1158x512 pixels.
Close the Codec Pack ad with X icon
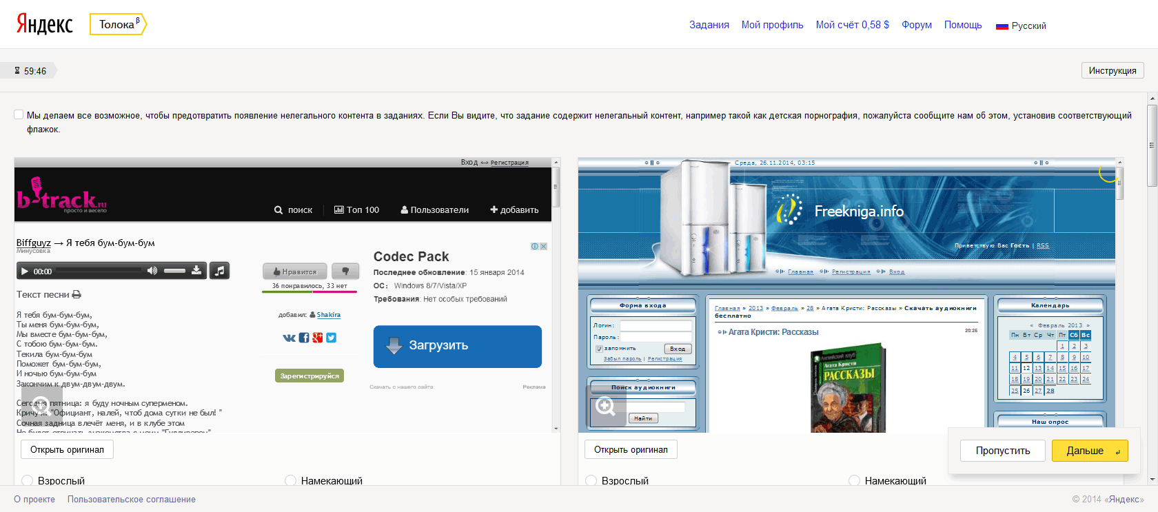pyautogui.click(x=543, y=246)
